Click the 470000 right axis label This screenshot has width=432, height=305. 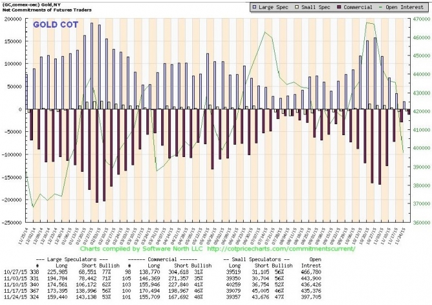[x=421, y=19]
